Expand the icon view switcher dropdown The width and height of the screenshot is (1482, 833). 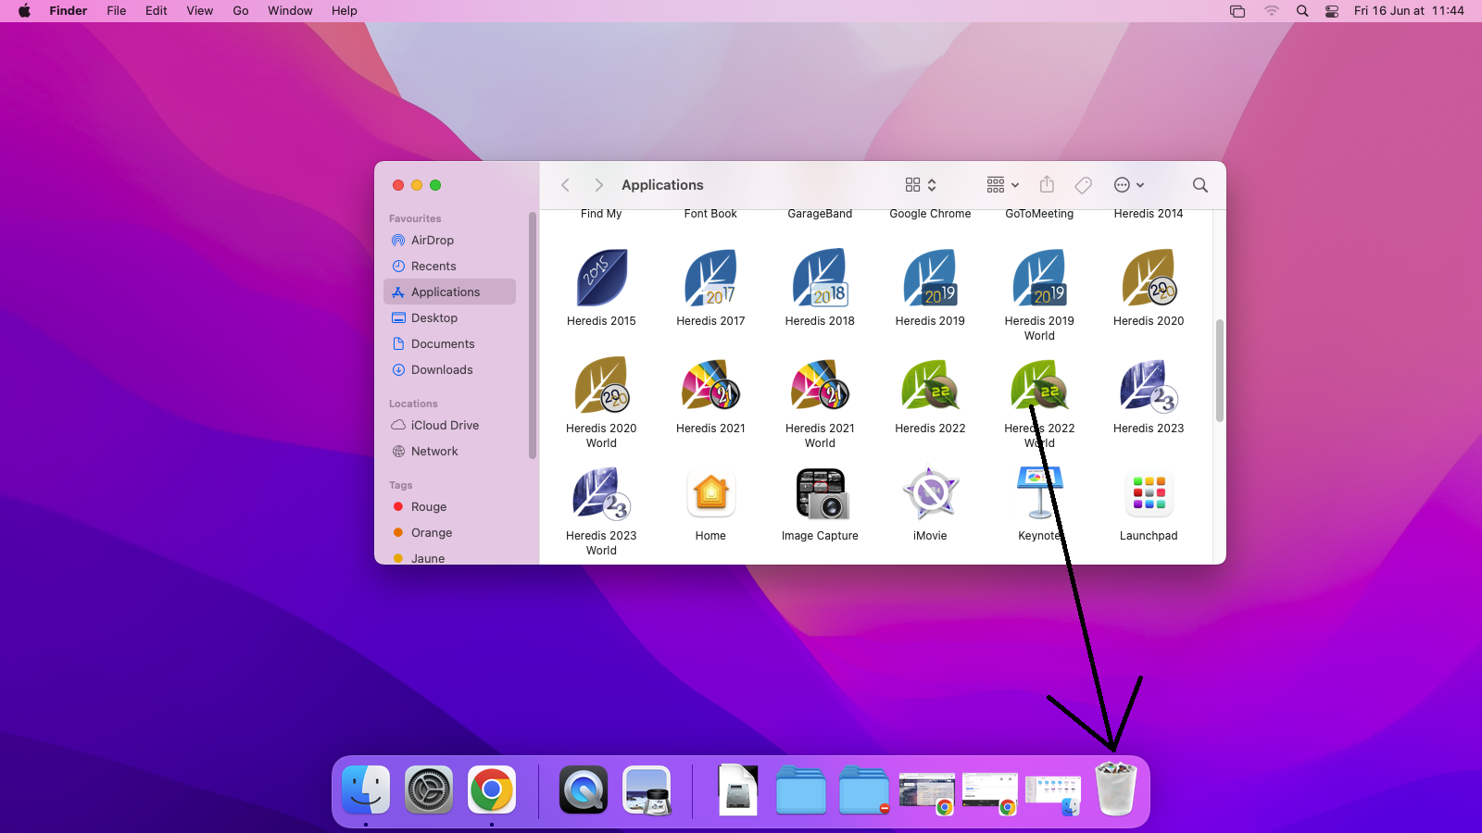click(x=921, y=185)
